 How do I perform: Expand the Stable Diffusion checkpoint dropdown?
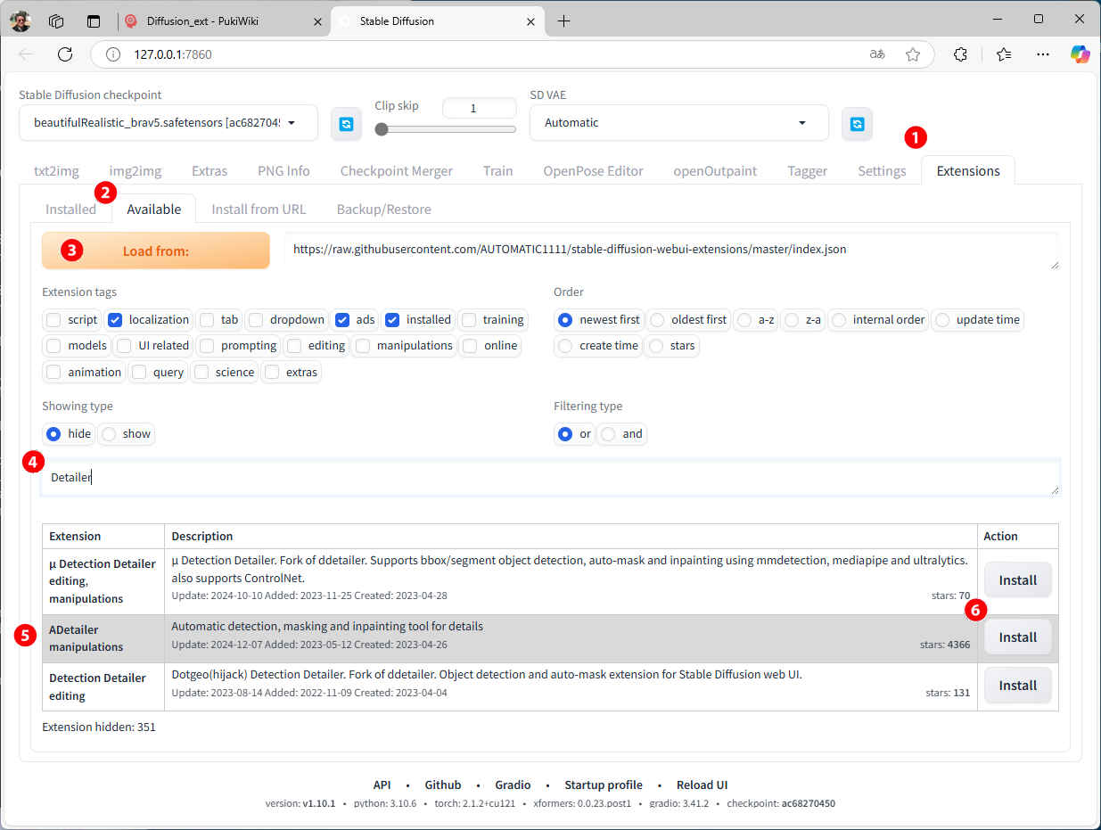[x=292, y=123]
